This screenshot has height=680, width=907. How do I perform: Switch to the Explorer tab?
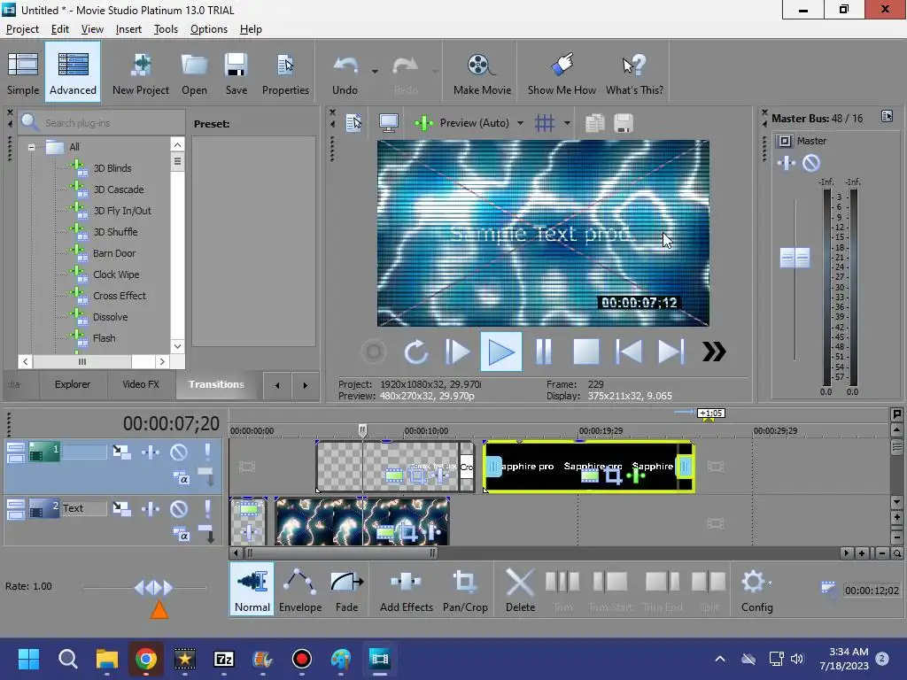click(73, 384)
